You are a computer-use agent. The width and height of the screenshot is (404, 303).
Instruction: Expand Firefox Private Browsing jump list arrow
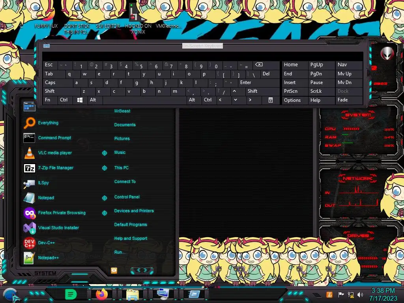coord(105,213)
